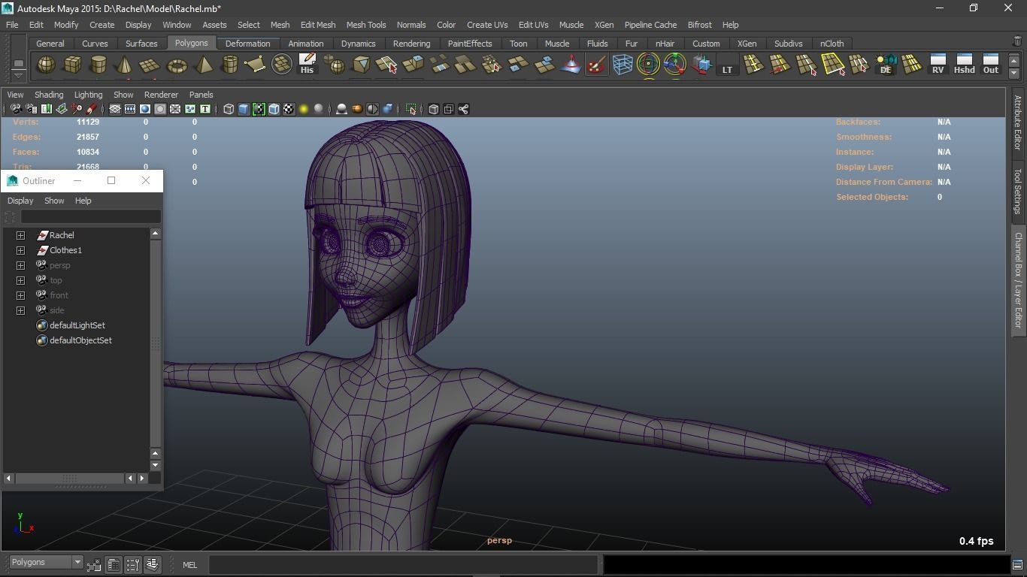Screen dimensions: 1027x577
Task: Click the MEL command language button
Action: (x=189, y=565)
